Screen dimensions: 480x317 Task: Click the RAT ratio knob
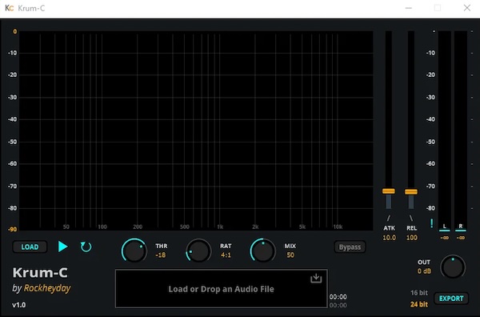[x=198, y=251]
